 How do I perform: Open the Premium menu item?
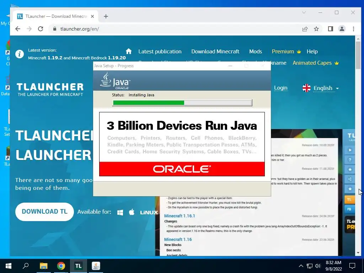pos(286,52)
